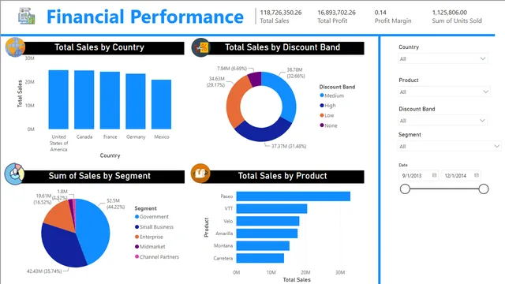The height and width of the screenshot is (284, 505).
Task: Open the Segment slicer dropdown
Action: (x=449, y=146)
